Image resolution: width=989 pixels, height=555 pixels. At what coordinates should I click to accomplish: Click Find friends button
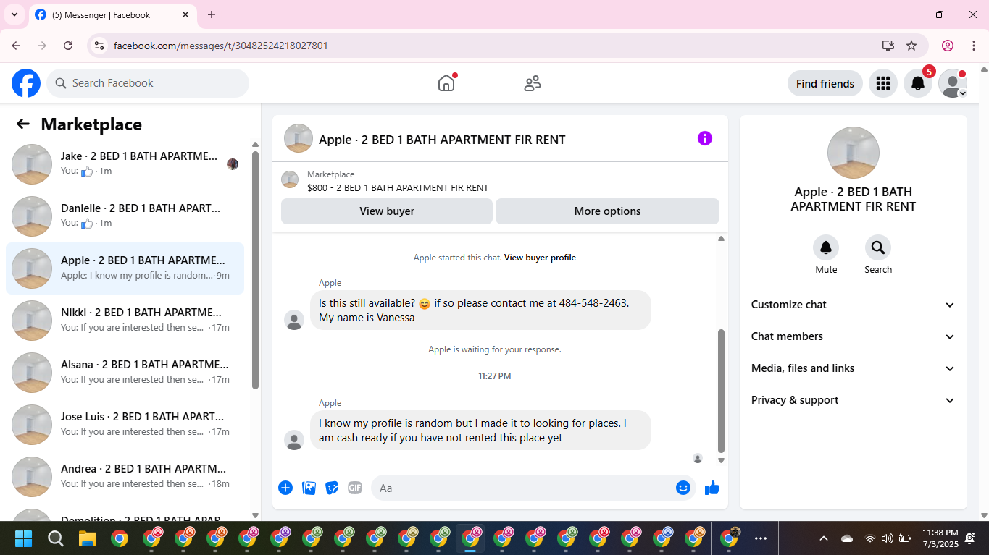click(825, 83)
